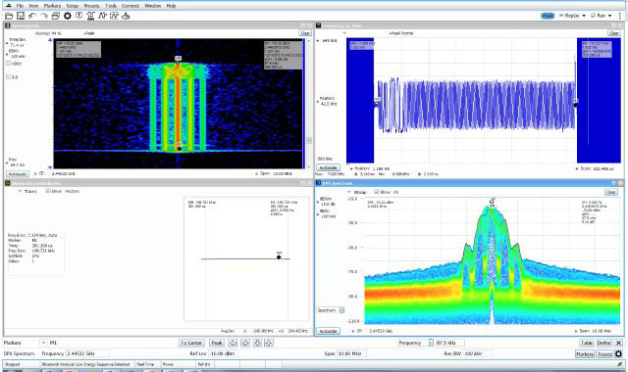628x372 pixels.
Task: Click the Traces button at bottom right
Action: [x=604, y=354]
